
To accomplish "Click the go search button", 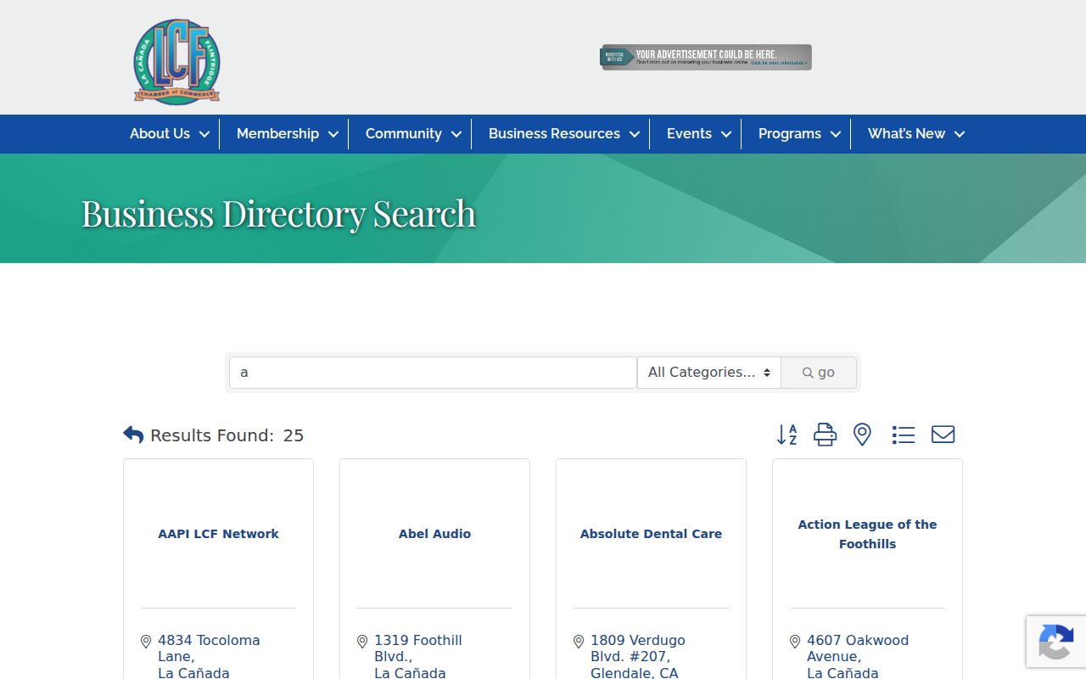I will (819, 373).
